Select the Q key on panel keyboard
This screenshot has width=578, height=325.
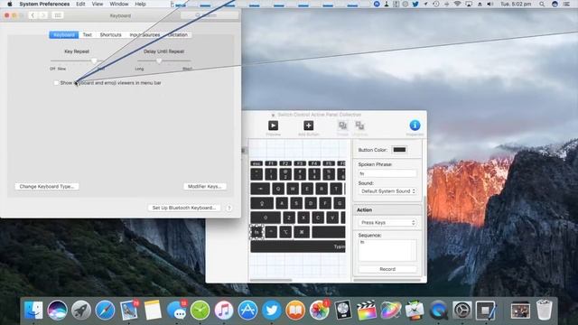coord(278,189)
